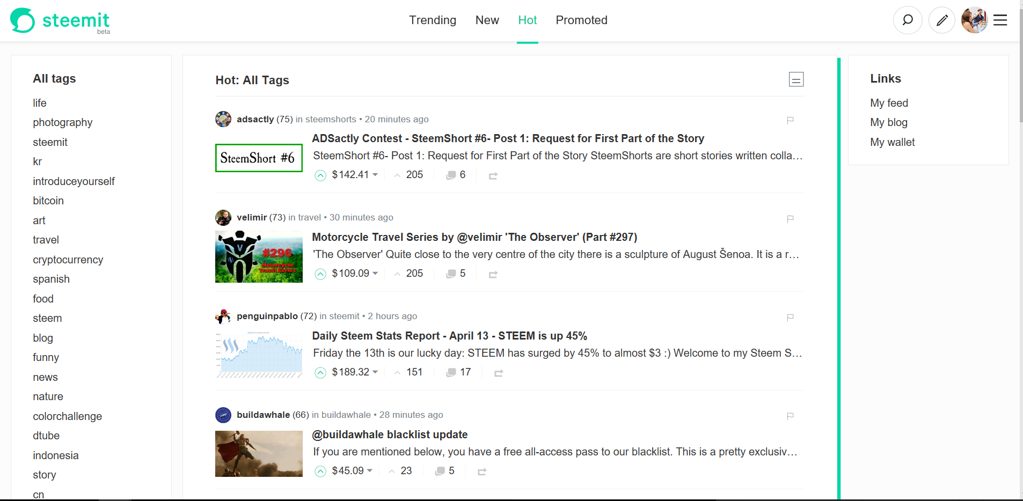Screen dimensions: 1023x501
Task: Click penguinpablo's author avatar
Action: 223,316
